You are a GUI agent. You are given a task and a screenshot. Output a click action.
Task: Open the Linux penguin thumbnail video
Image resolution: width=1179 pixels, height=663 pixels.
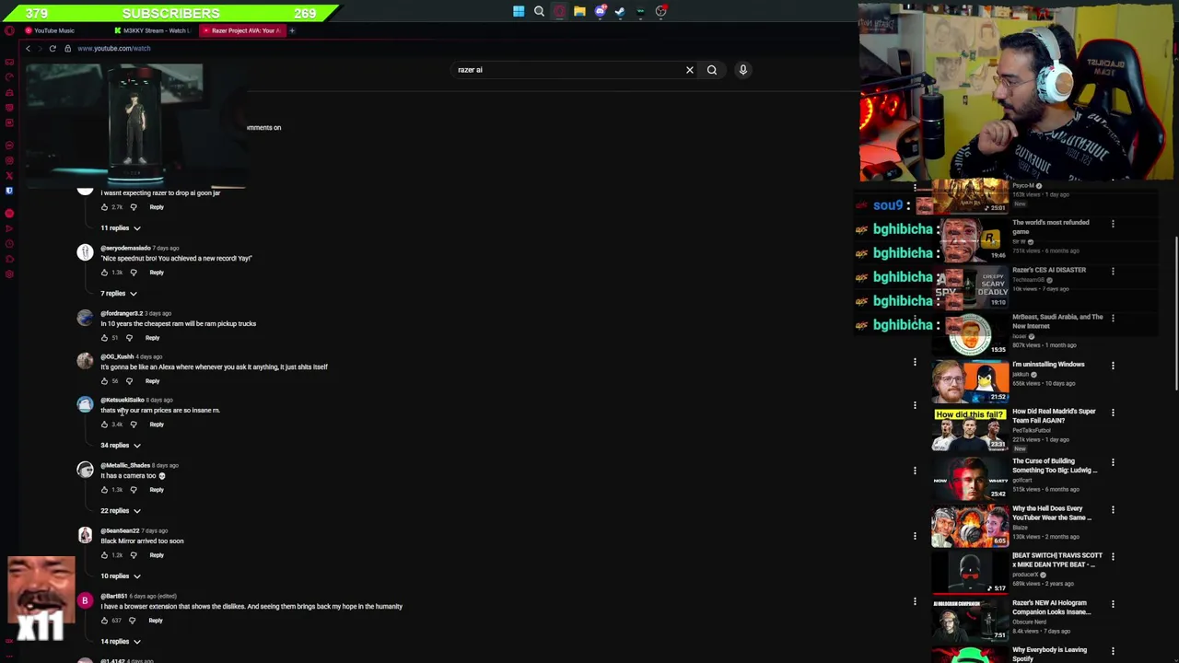[970, 381]
